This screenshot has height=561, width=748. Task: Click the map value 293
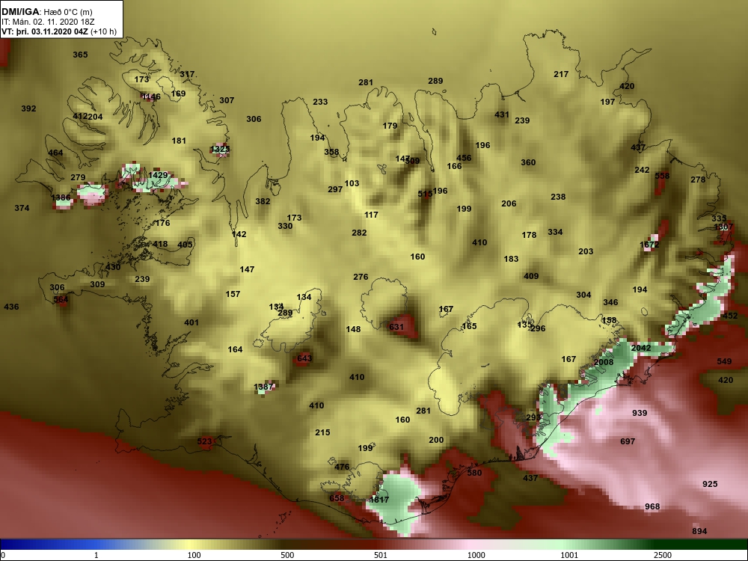(534, 417)
